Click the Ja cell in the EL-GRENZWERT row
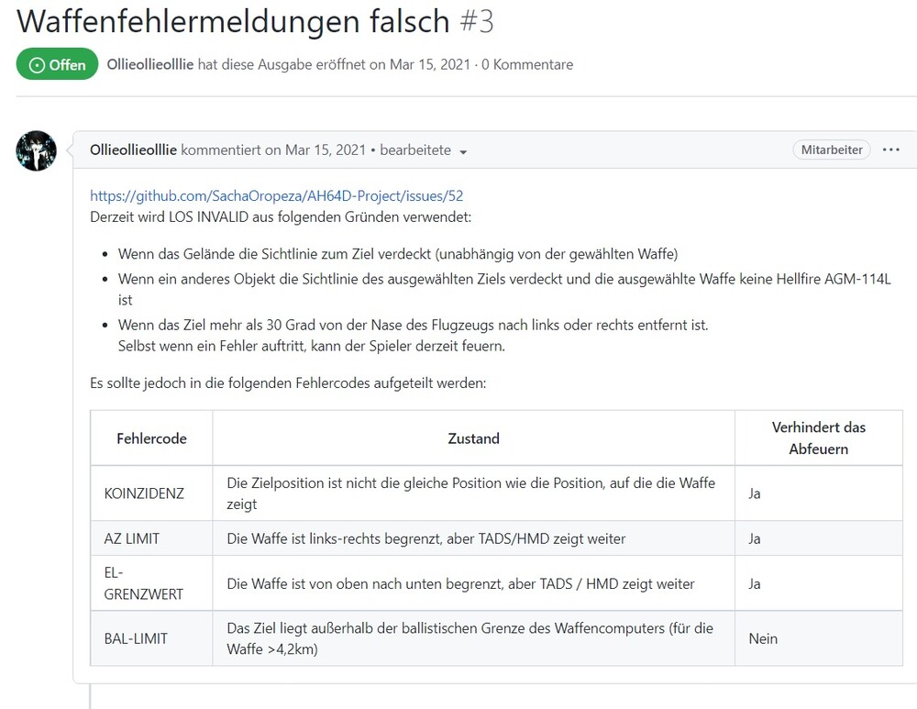 tap(819, 583)
